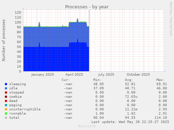Click the 'Min:' column header
174x130 pixels.
point(97,80)
